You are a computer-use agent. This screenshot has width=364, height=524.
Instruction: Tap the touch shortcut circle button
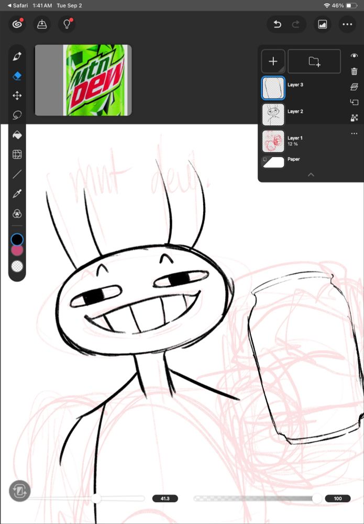point(20,491)
